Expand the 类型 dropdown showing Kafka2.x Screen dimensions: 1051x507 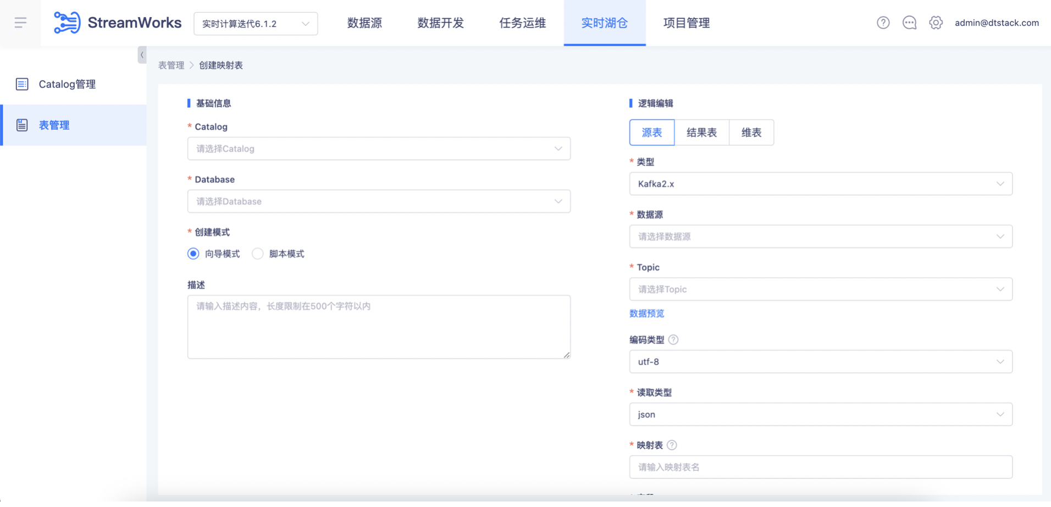click(821, 184)
